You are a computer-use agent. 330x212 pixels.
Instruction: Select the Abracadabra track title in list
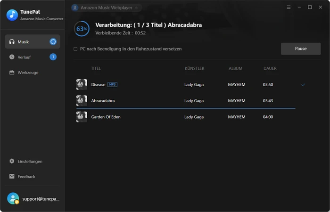point(103,101)
